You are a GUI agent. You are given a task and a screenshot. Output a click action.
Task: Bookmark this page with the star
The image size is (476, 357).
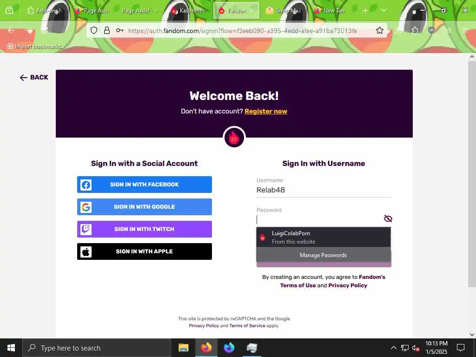click(x=379, y=30)
